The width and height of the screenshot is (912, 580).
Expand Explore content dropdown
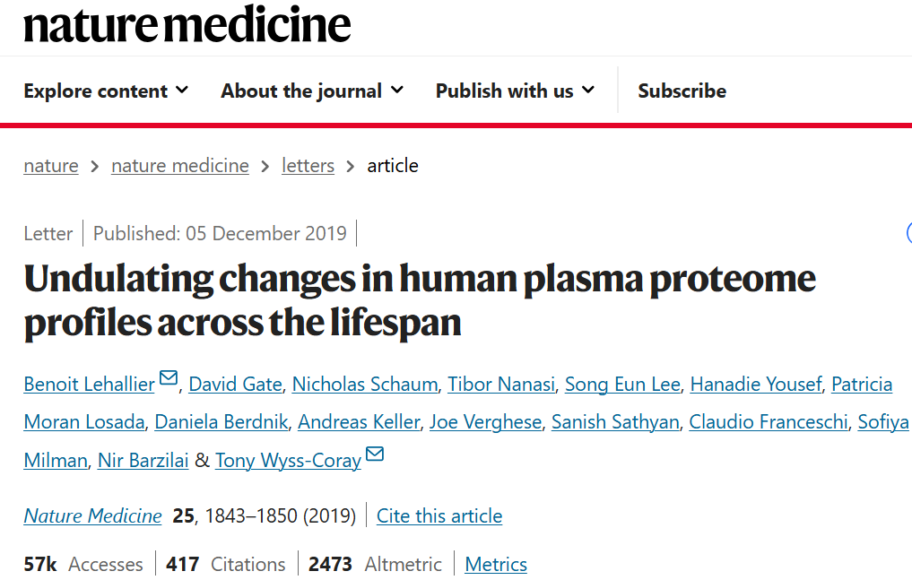pos(106,91)
